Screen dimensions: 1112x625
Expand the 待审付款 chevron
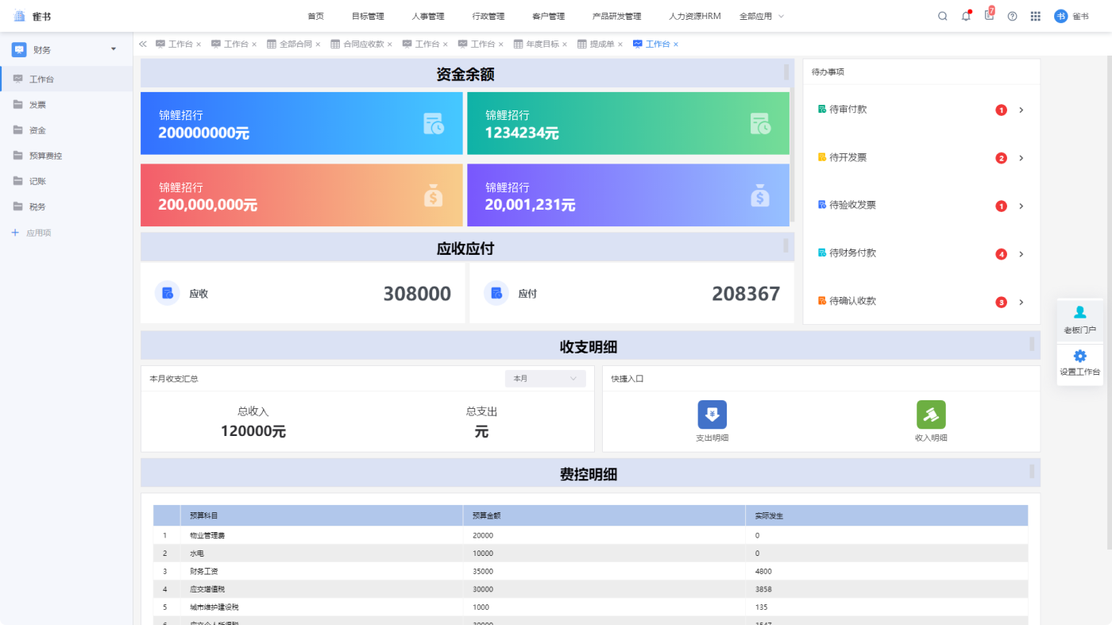point(1021,110)
